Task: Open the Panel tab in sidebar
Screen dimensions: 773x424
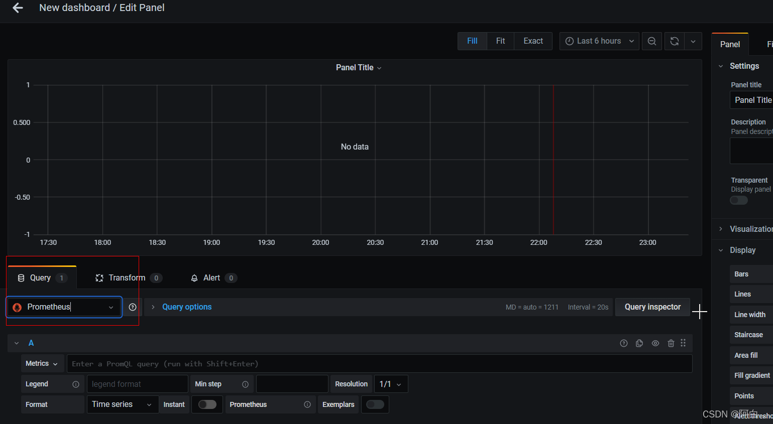Action: 730,44
